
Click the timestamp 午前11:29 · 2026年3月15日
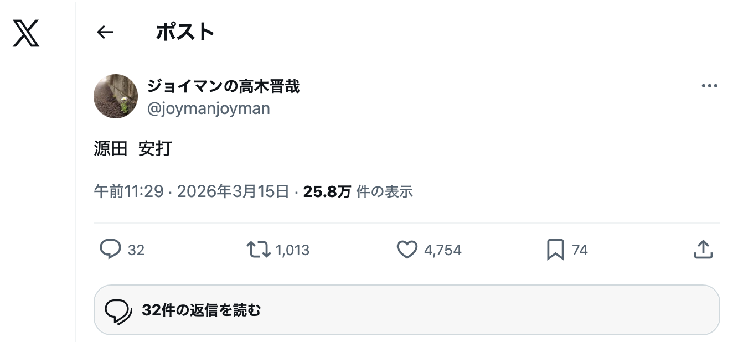coord(192,191)
